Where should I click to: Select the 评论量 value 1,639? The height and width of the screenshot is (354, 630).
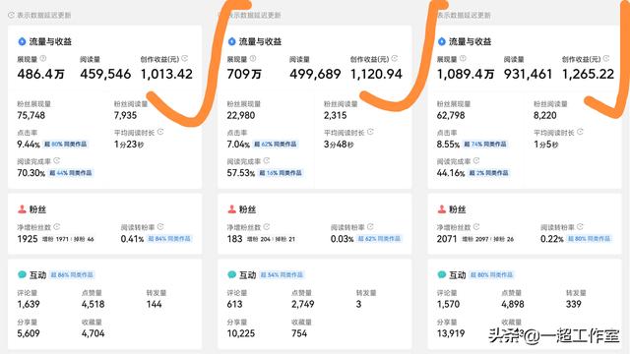click(x=29, y=304)
